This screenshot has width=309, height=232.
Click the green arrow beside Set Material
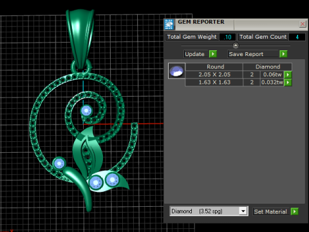[x=294, y=211]
